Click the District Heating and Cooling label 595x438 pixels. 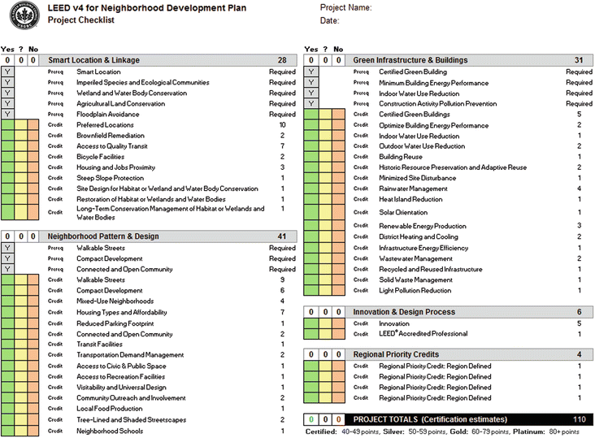coord(419,236)
